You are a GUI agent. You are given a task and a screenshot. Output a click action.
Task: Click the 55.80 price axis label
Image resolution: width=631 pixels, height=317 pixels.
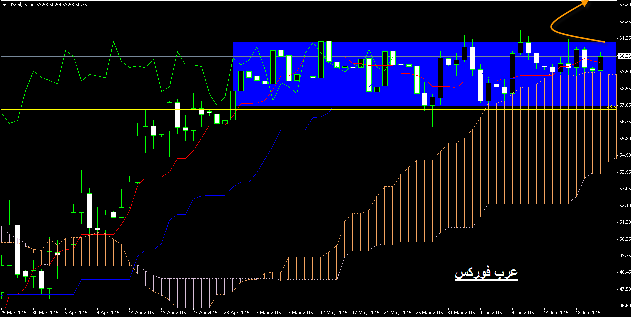(x=624, y=139)
